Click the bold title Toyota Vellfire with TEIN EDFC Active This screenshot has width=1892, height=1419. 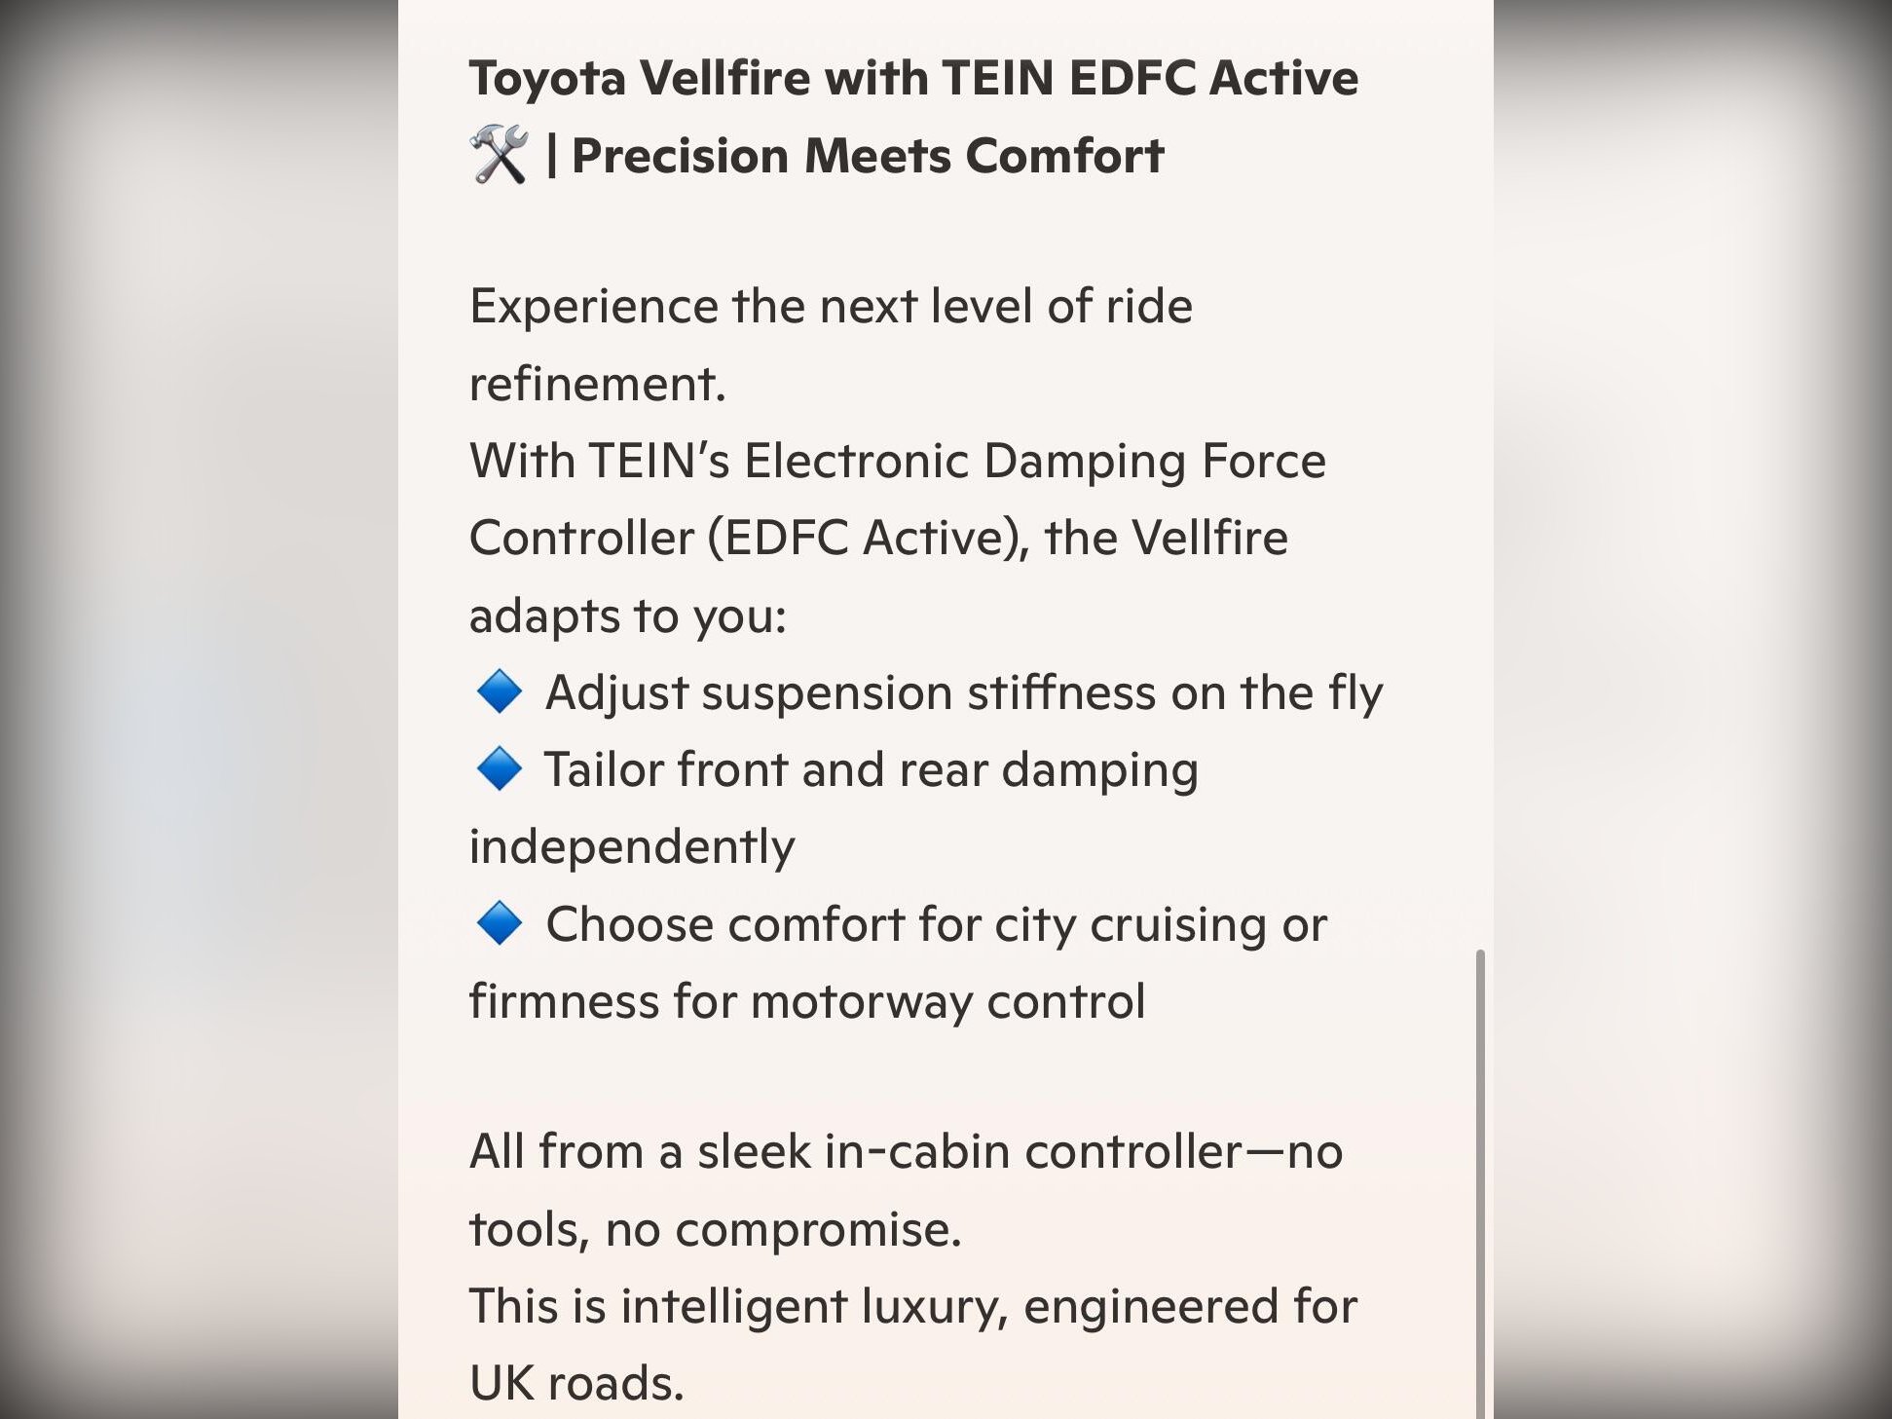(913, 78)
